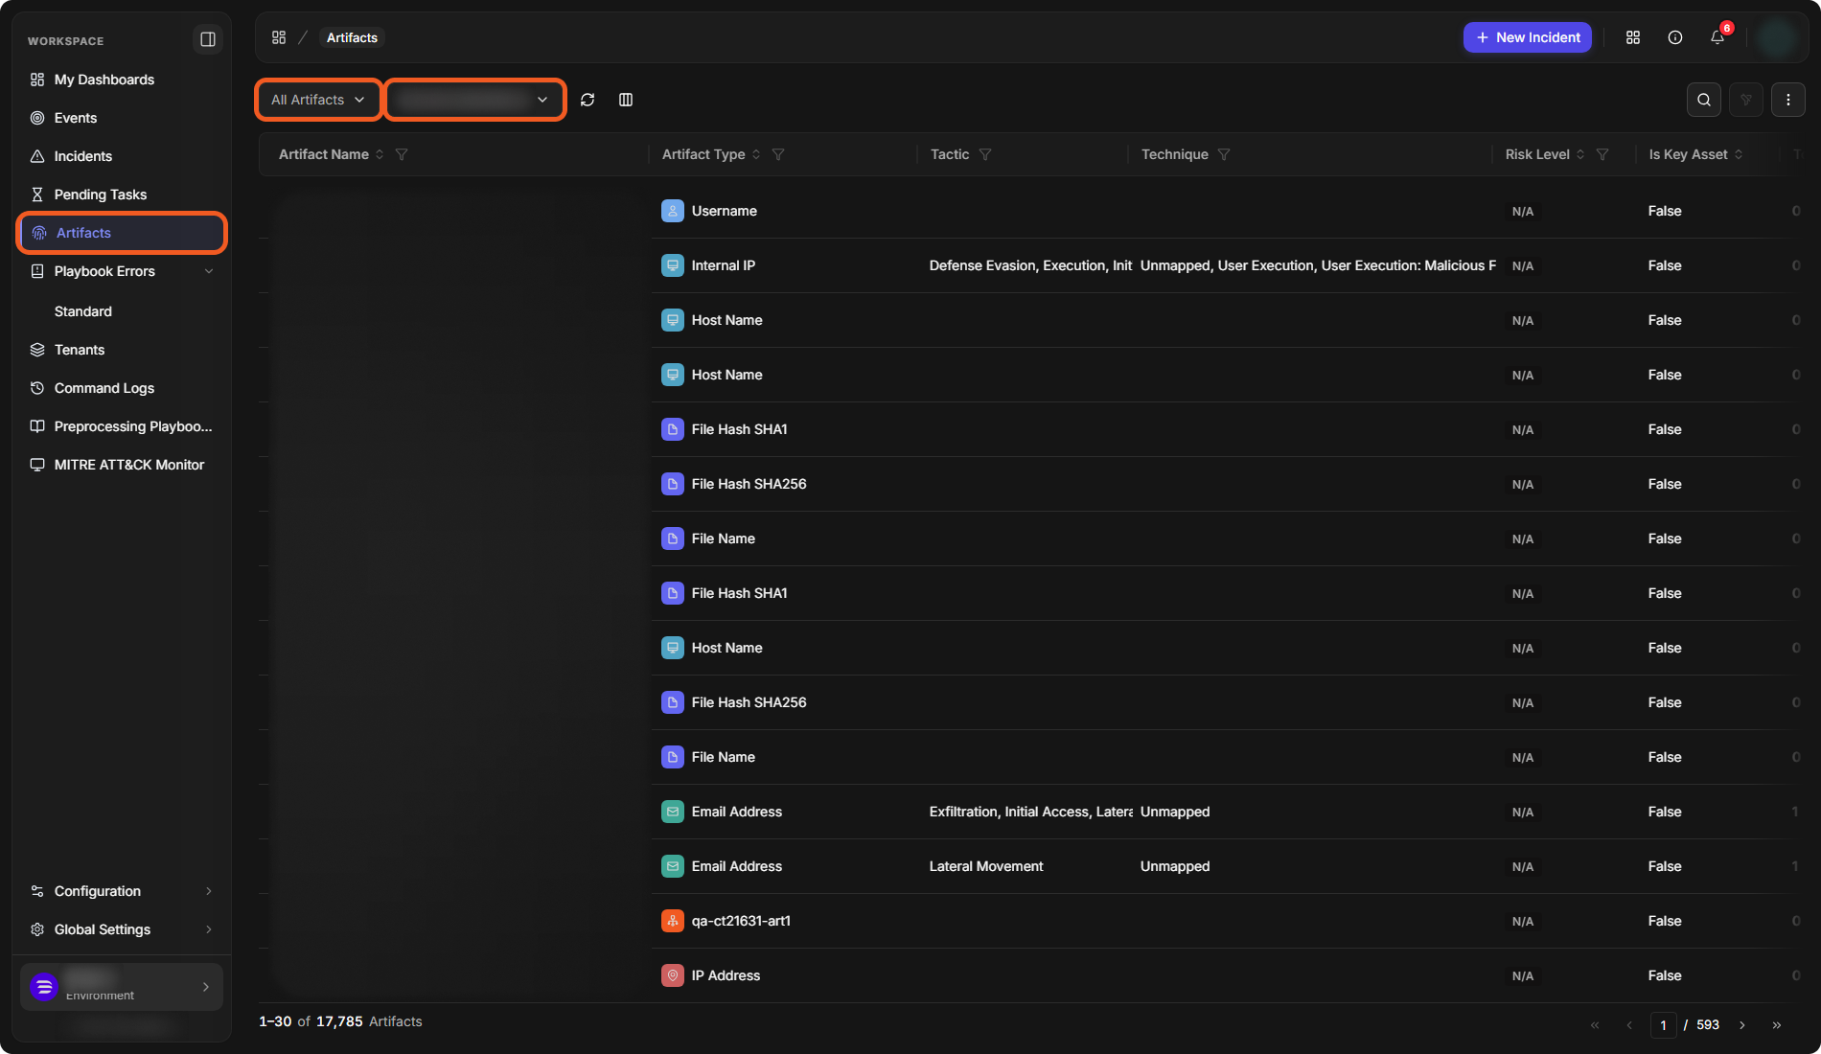
Task: Click the qa-ct21631-art1 artifact row
Action: (x=1030, y=921)
